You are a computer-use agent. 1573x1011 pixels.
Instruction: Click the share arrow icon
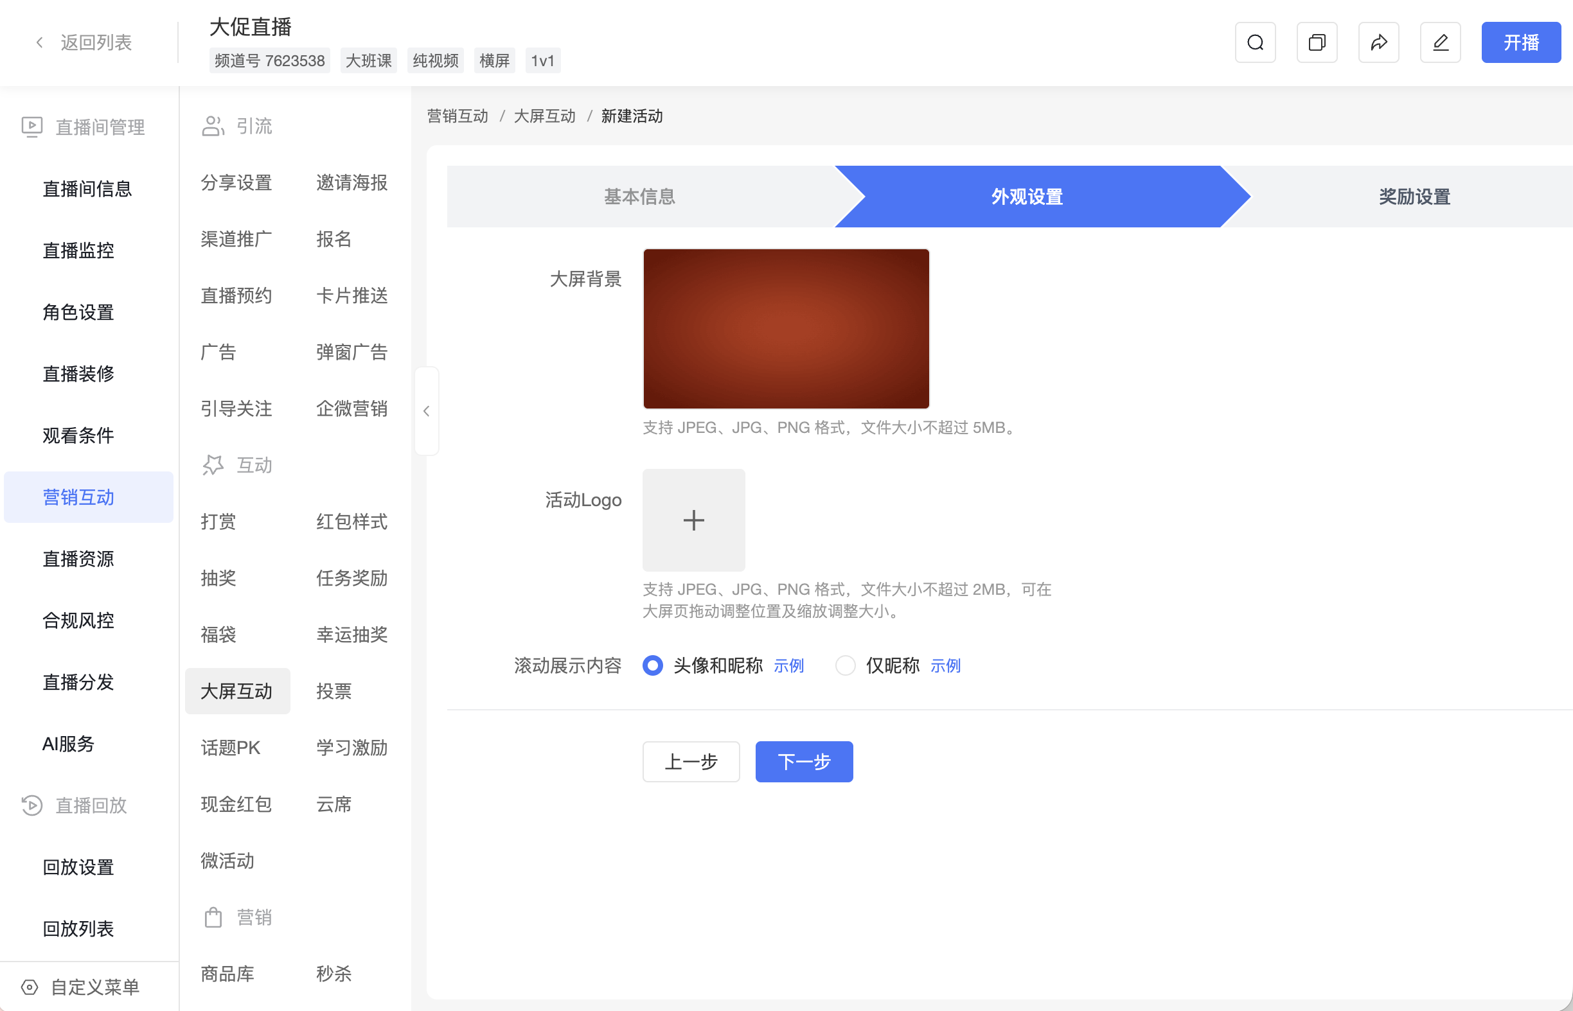click(x=1378, y=42)
